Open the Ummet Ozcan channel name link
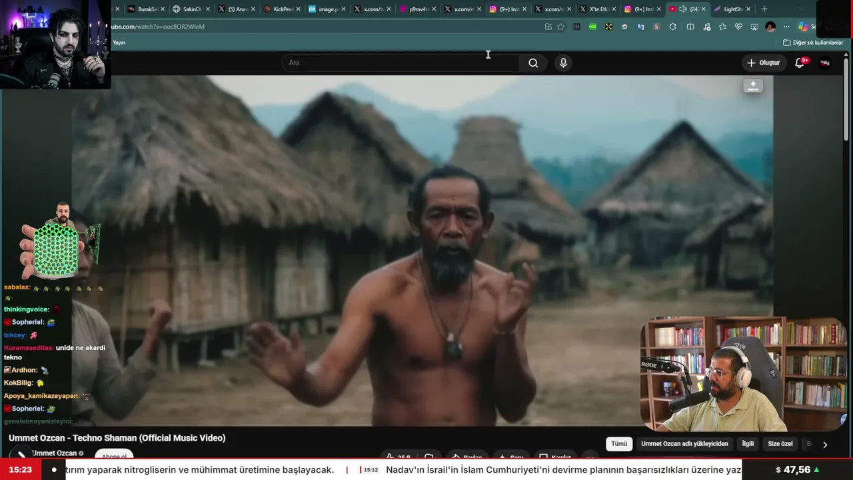Screen dimensions: 853x480 pyautogui.click(x=54, y=453)
